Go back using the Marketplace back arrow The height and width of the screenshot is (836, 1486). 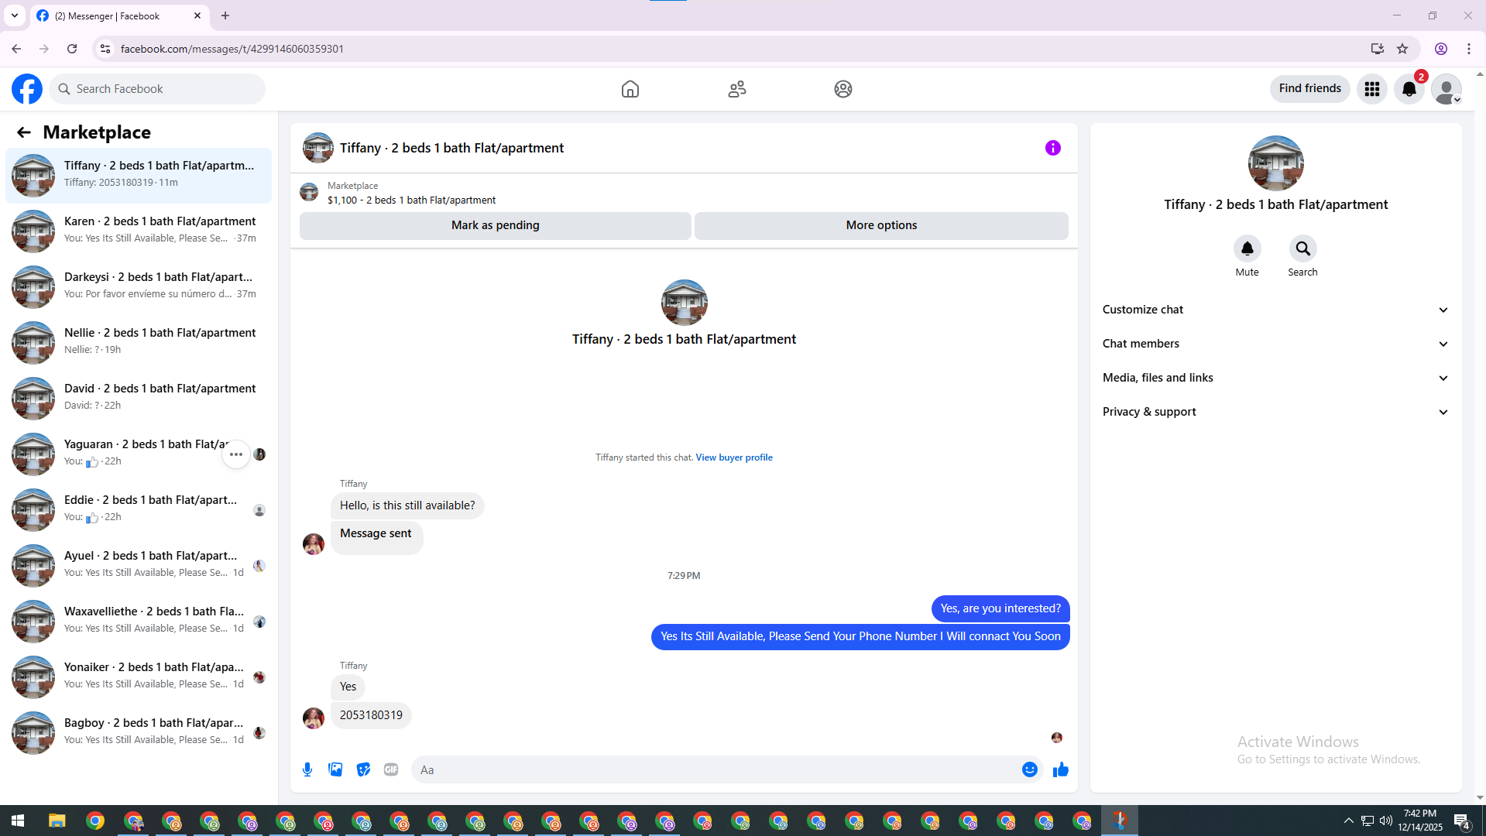coord(24,132)
